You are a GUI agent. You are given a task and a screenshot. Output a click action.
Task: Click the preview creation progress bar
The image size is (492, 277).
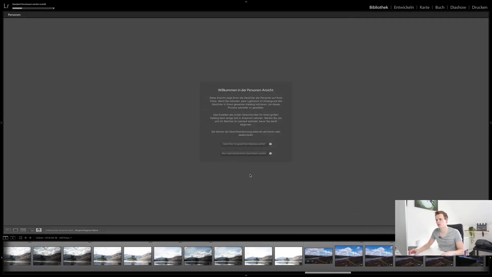click(32, 8)
